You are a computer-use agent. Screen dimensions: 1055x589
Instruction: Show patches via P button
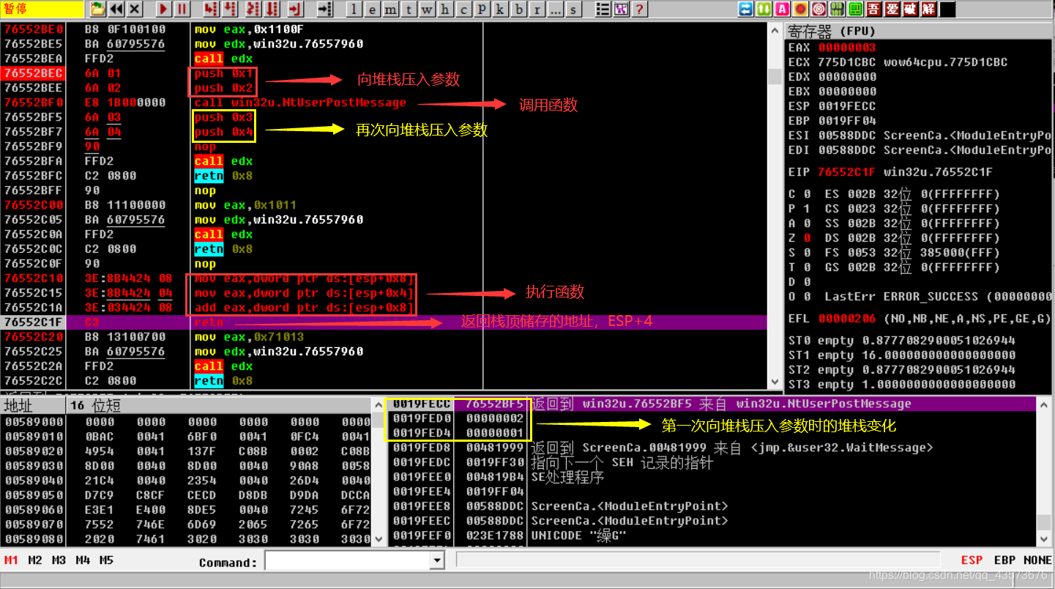pos(482,10)
